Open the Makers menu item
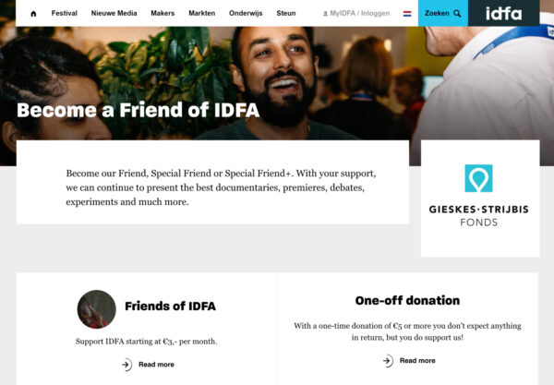554x385 pixels. tap(163, 13)
